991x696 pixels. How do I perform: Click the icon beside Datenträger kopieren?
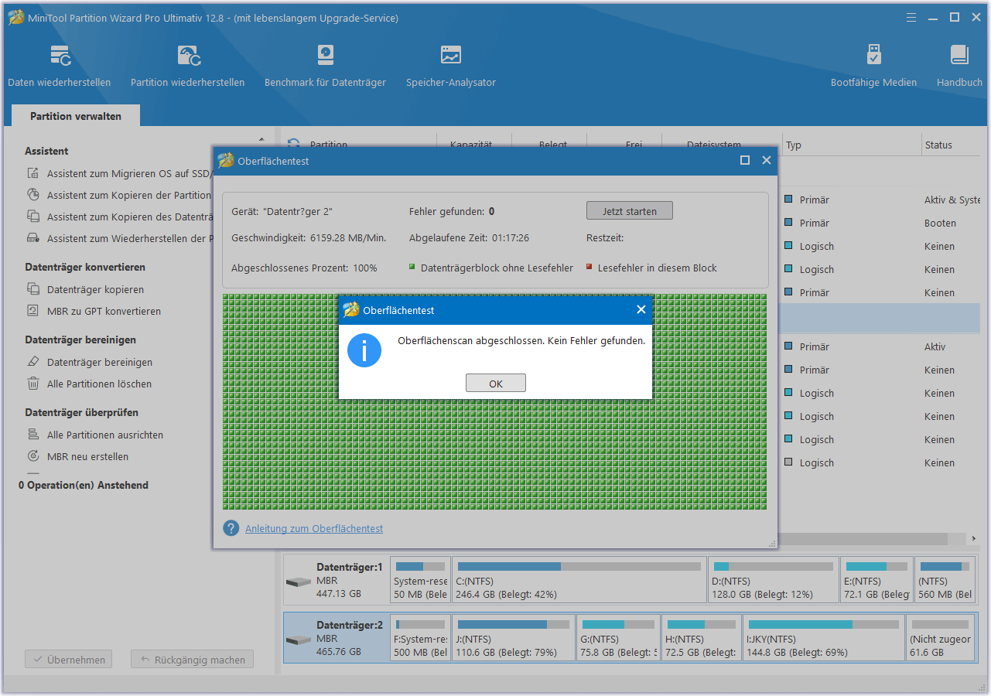pyautogui.click(x=33, y=288)
